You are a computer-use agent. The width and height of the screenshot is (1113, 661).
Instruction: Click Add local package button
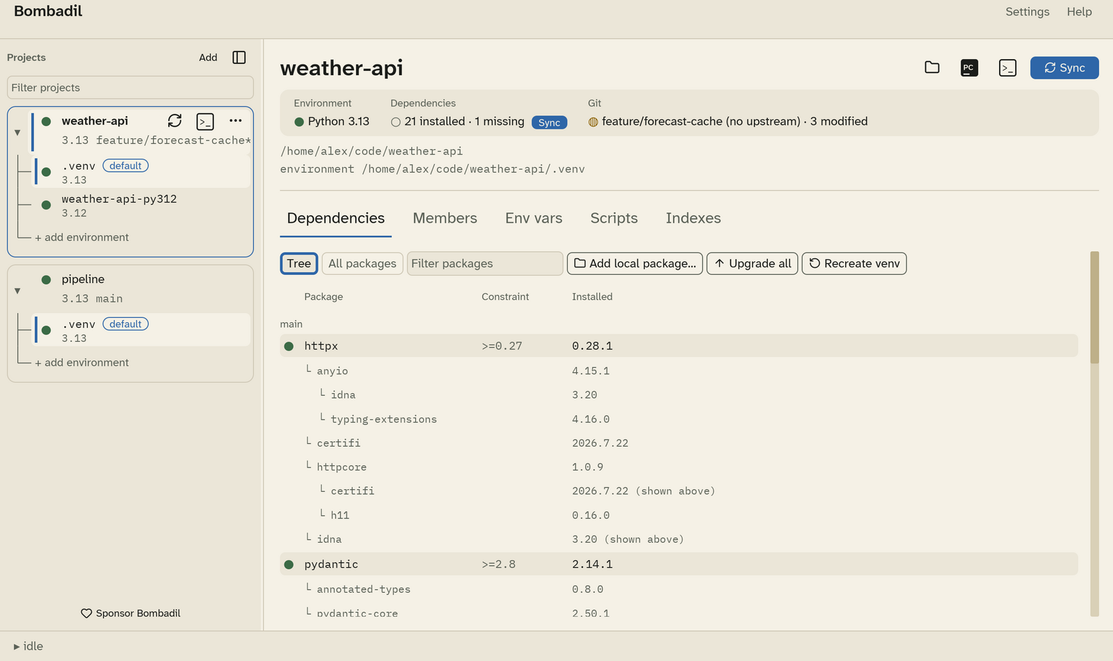click(635, 264)
